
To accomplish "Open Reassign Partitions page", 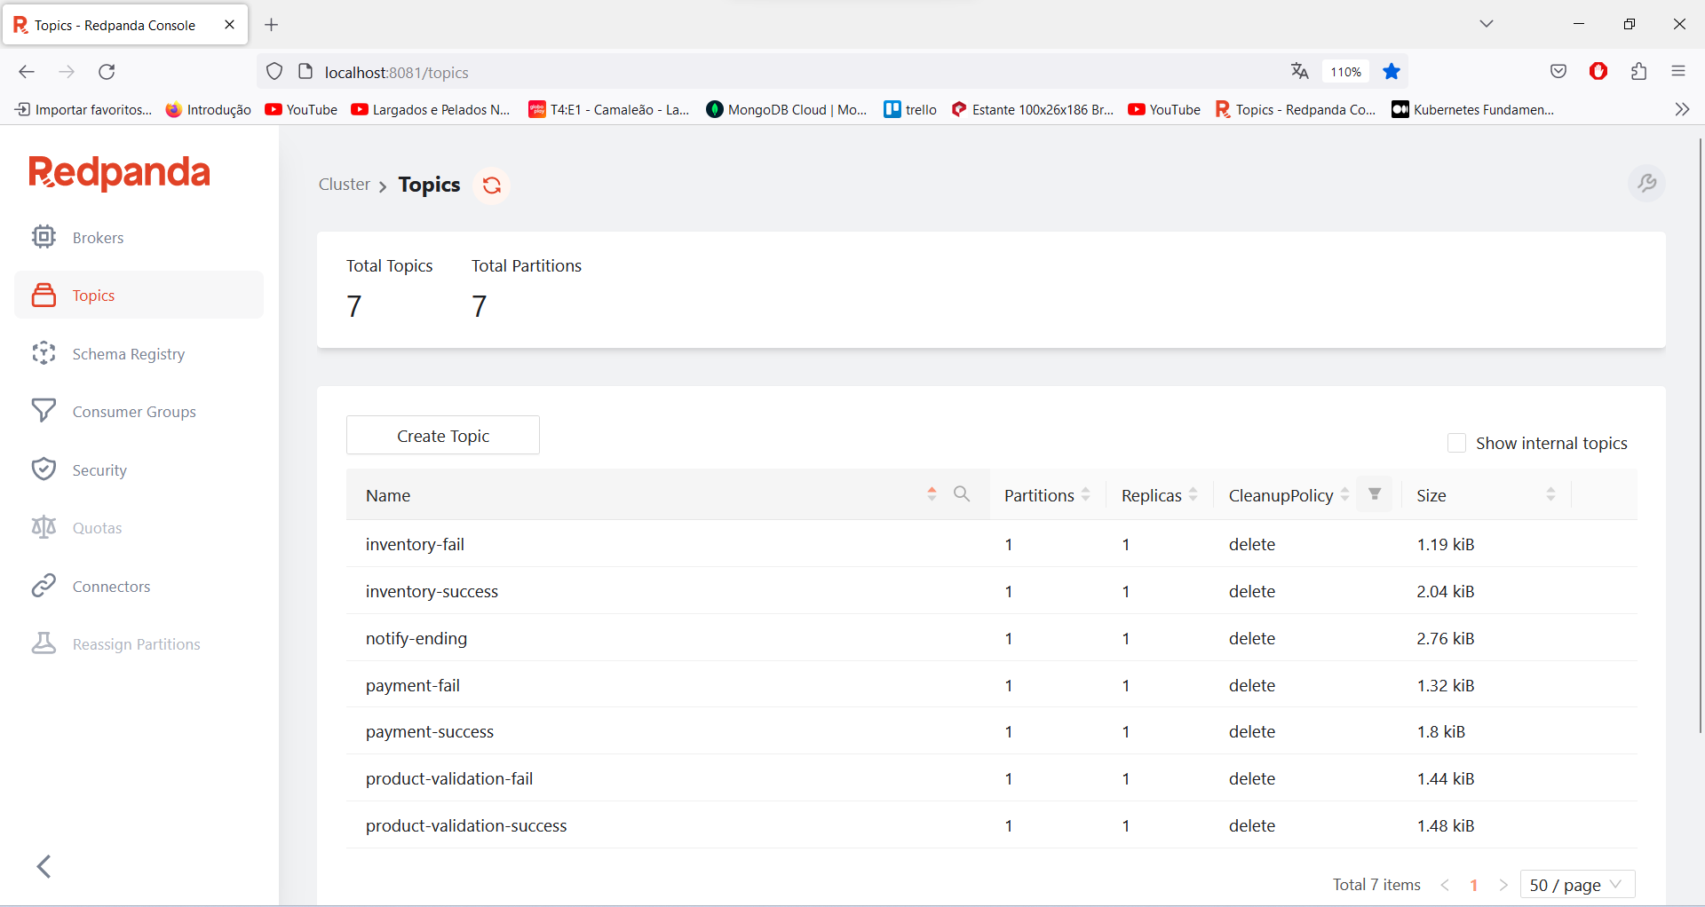I will point(136,644).
